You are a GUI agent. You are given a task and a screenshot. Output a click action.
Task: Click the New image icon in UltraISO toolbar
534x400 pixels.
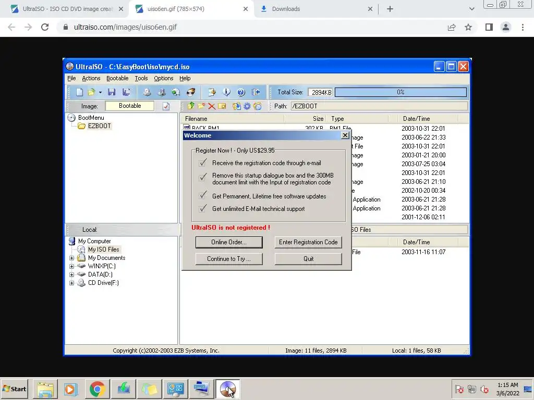tap(79, 92)
